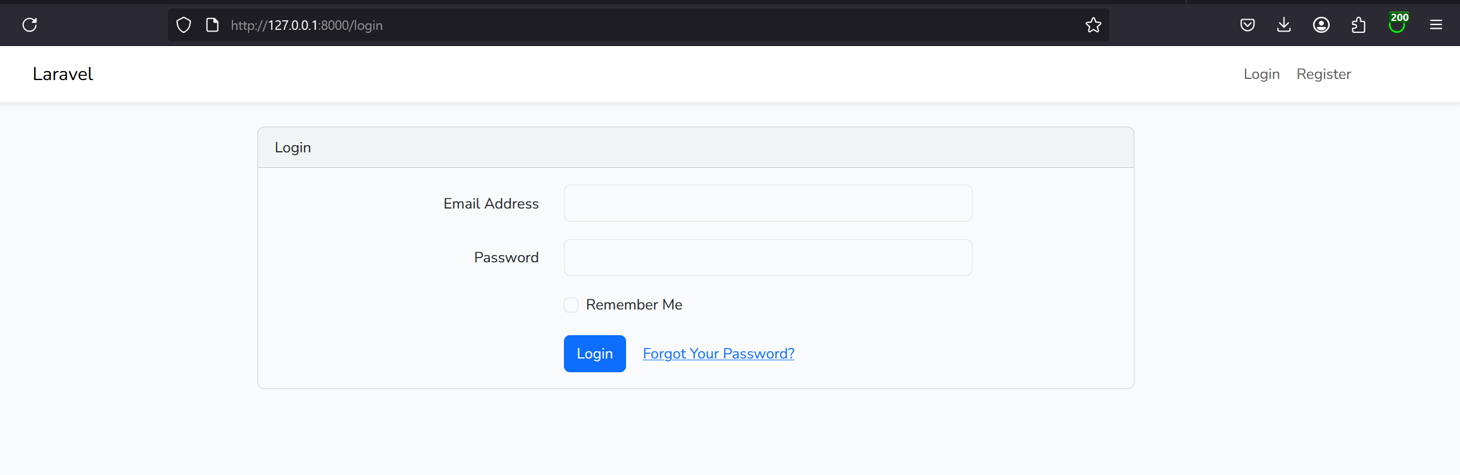The width and height of the screenshot is (1460, 475).
Task: Click the Remember Me label text
Action: click(634, 305)
